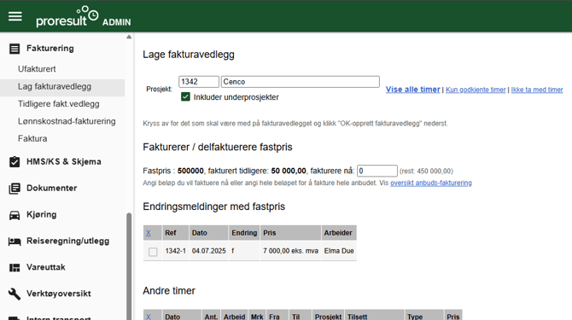Click the Verktøyoversikt wrench icon
The image size is (572, 320).
(x=15, y=294)
